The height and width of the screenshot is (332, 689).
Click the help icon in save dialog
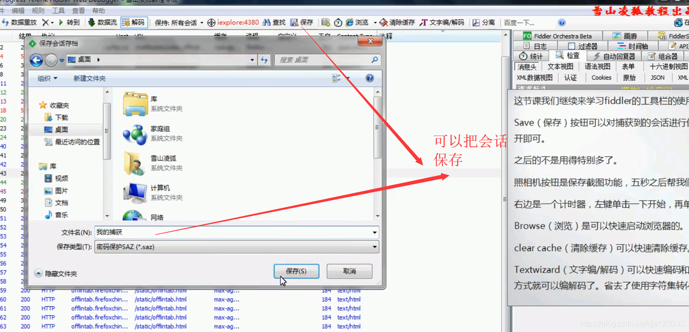(x=370, y=78)
